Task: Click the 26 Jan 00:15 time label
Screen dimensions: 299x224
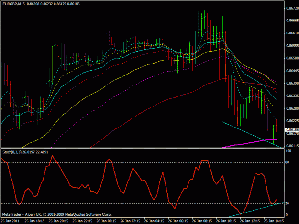Action: tap(106, 221)
